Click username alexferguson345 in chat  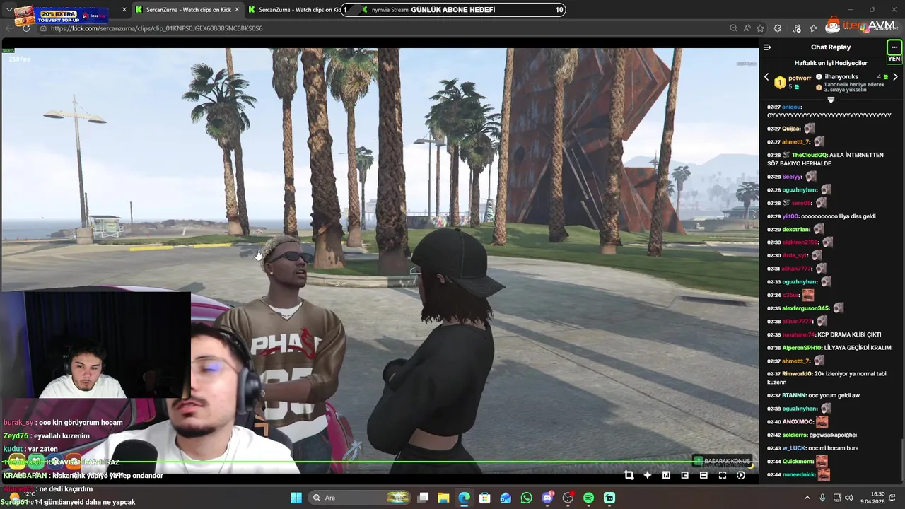coord(806,308)
